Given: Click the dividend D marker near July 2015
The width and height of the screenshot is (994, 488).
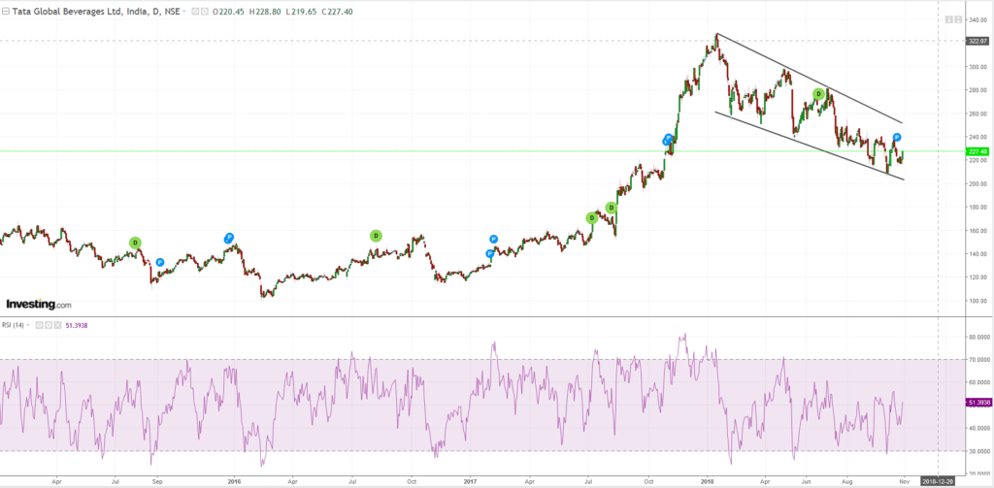Looking at the screenshot, I should coord(135,243).
